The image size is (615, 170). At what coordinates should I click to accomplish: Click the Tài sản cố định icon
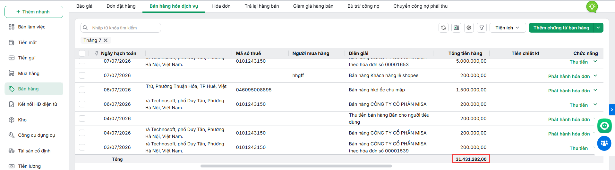[x=12, y=151]
